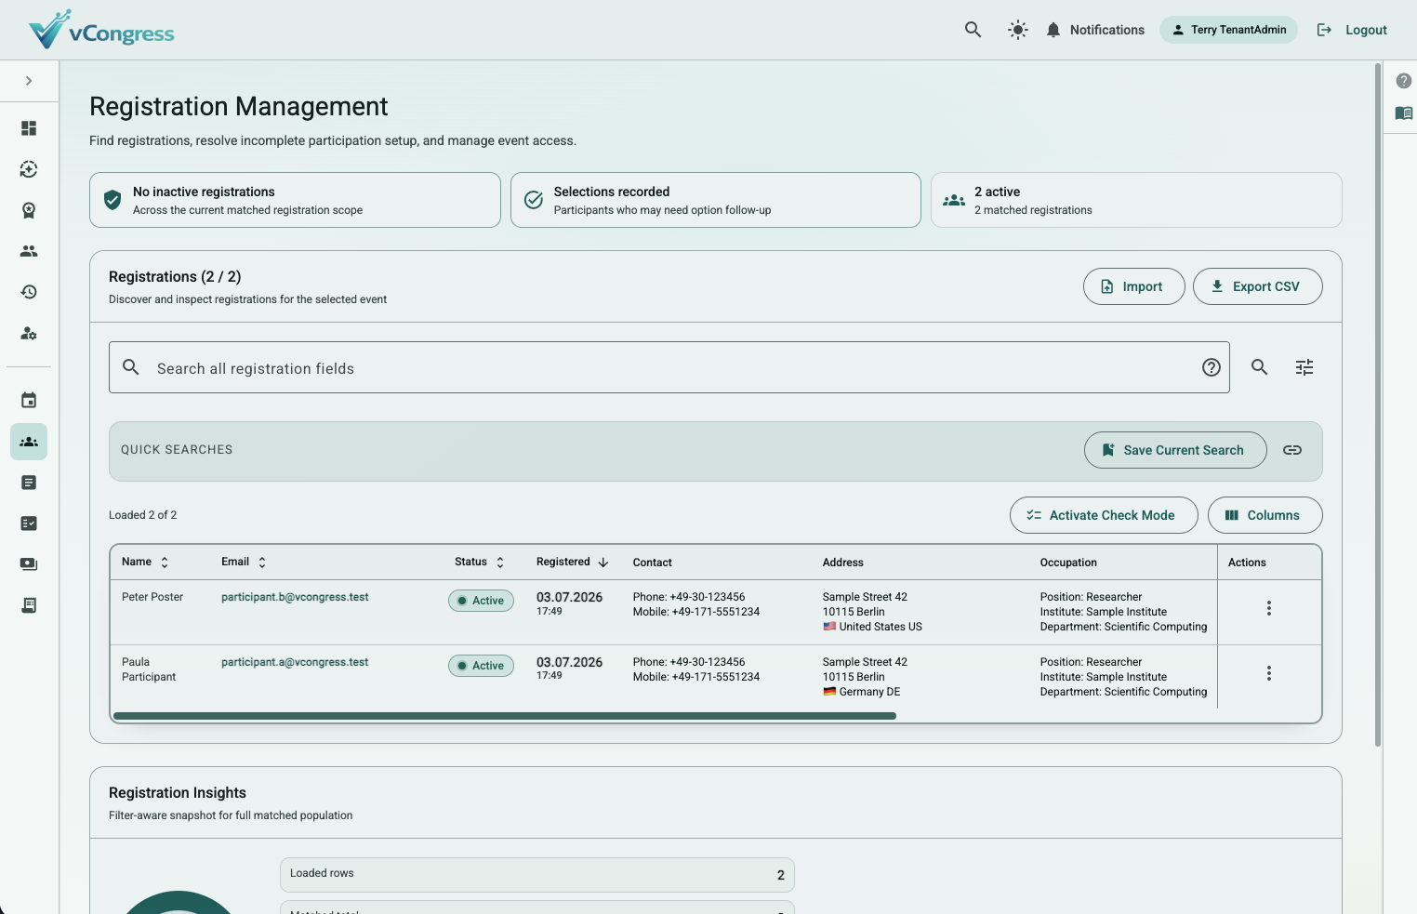Screen dimensions: 1417x914
Task: Click the Loaded rows insight row
Action: (x=537, y=874)
